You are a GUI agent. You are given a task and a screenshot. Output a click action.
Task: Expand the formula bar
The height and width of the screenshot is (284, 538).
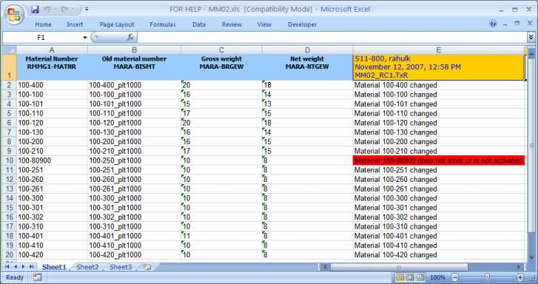[x=531, y=37]
